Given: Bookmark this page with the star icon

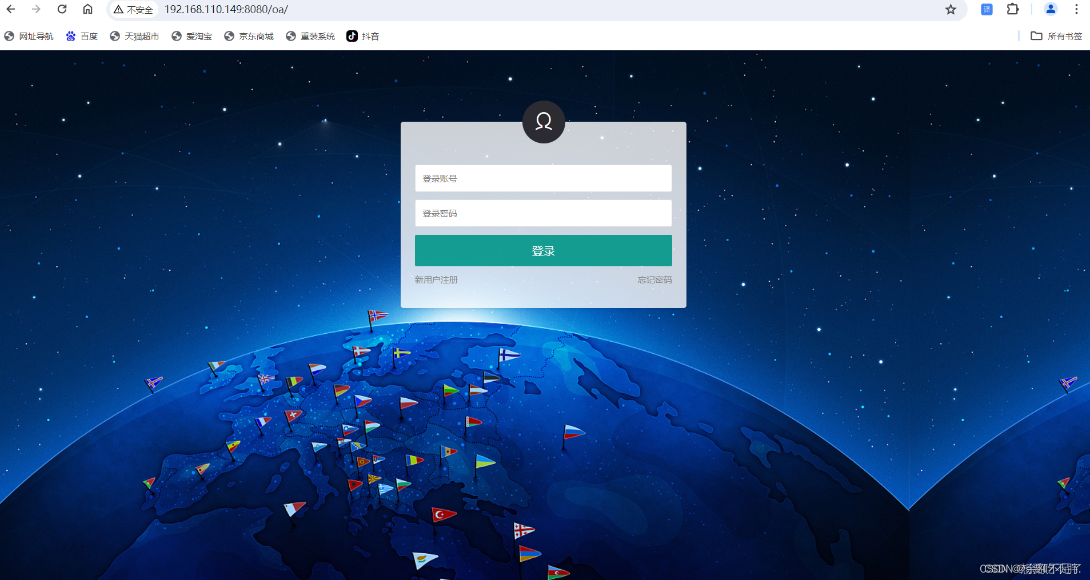Looking at the screenshot, I should click(951, 9).
